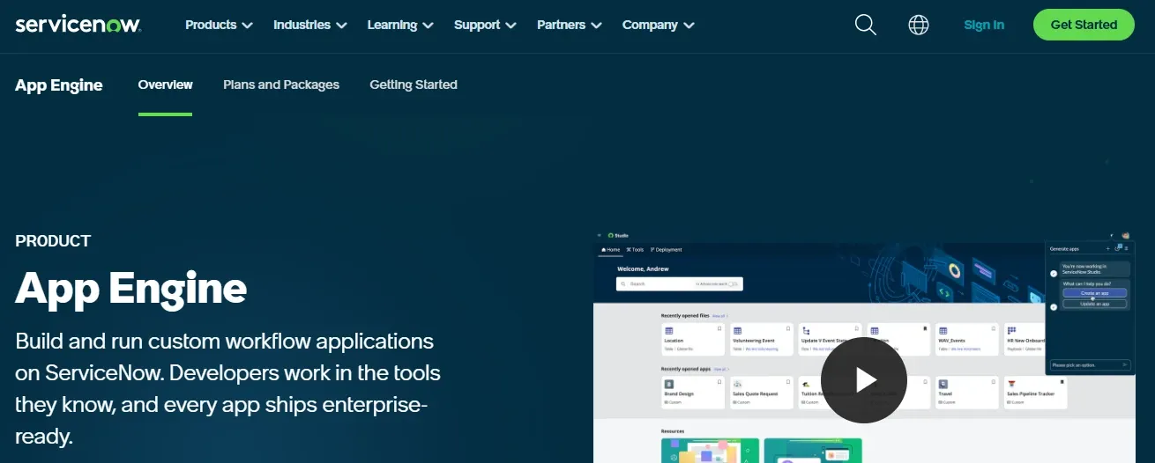The image size is (1155, 463).
Task: Open the search magnifier icon
Action: [866, 25]
